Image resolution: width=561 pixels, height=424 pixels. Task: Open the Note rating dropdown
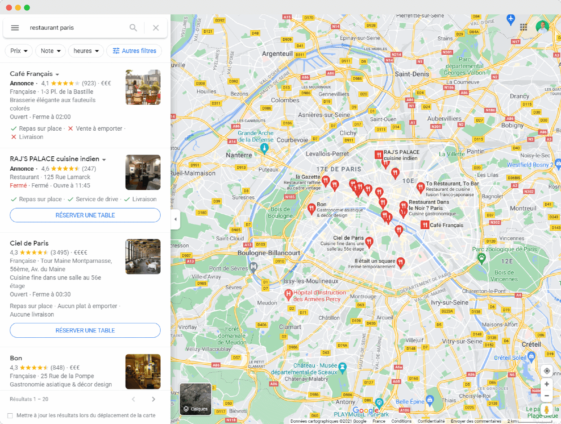(x=51, y=51)
